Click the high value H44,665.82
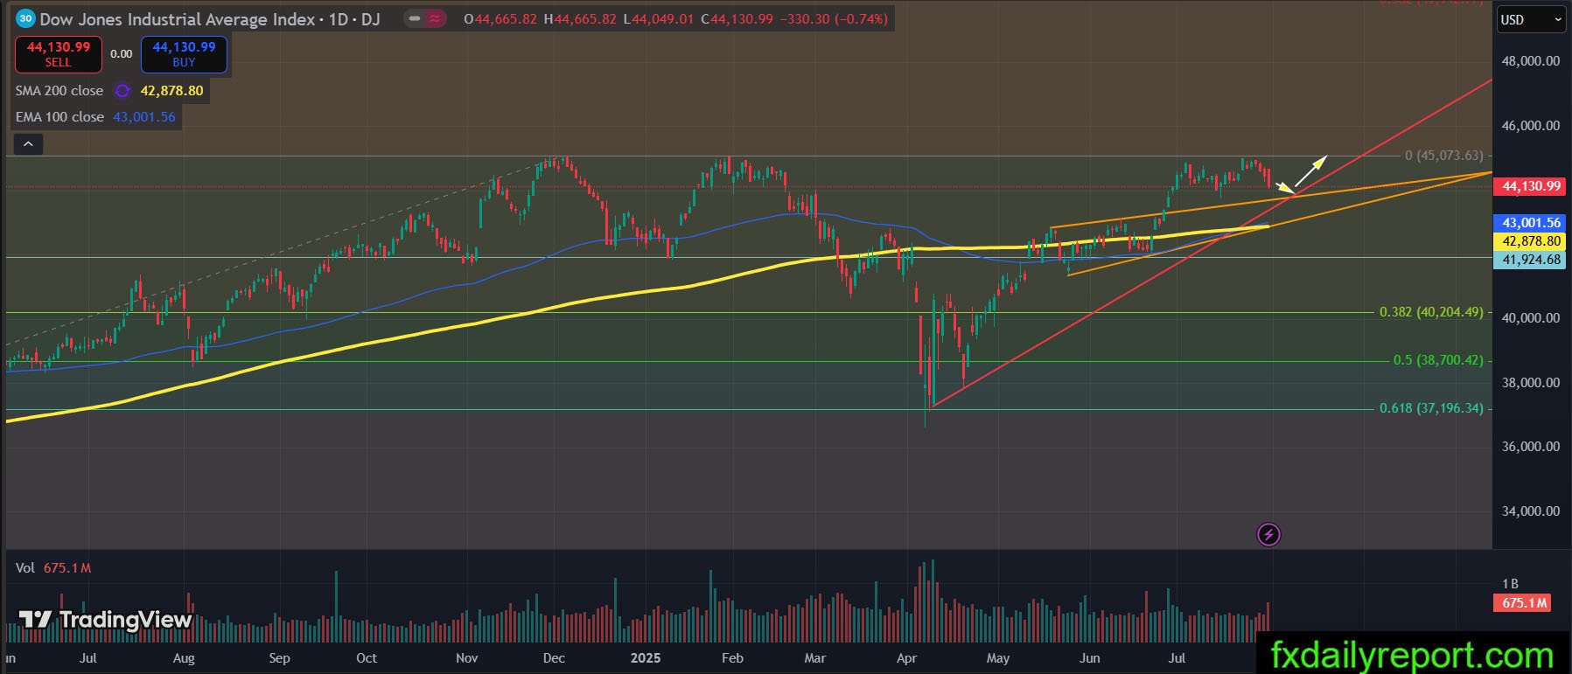This screenshot has width=1572, height=674. point(580,18)
